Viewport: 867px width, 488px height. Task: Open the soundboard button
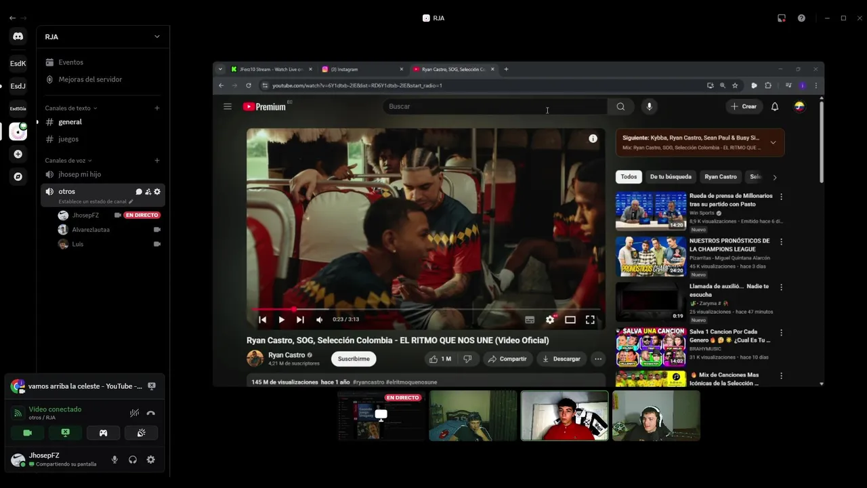pos(141,432)
